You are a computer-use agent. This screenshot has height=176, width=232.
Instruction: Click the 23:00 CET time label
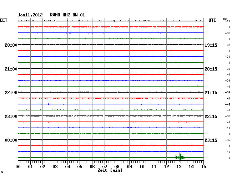(x=11, y=117)
